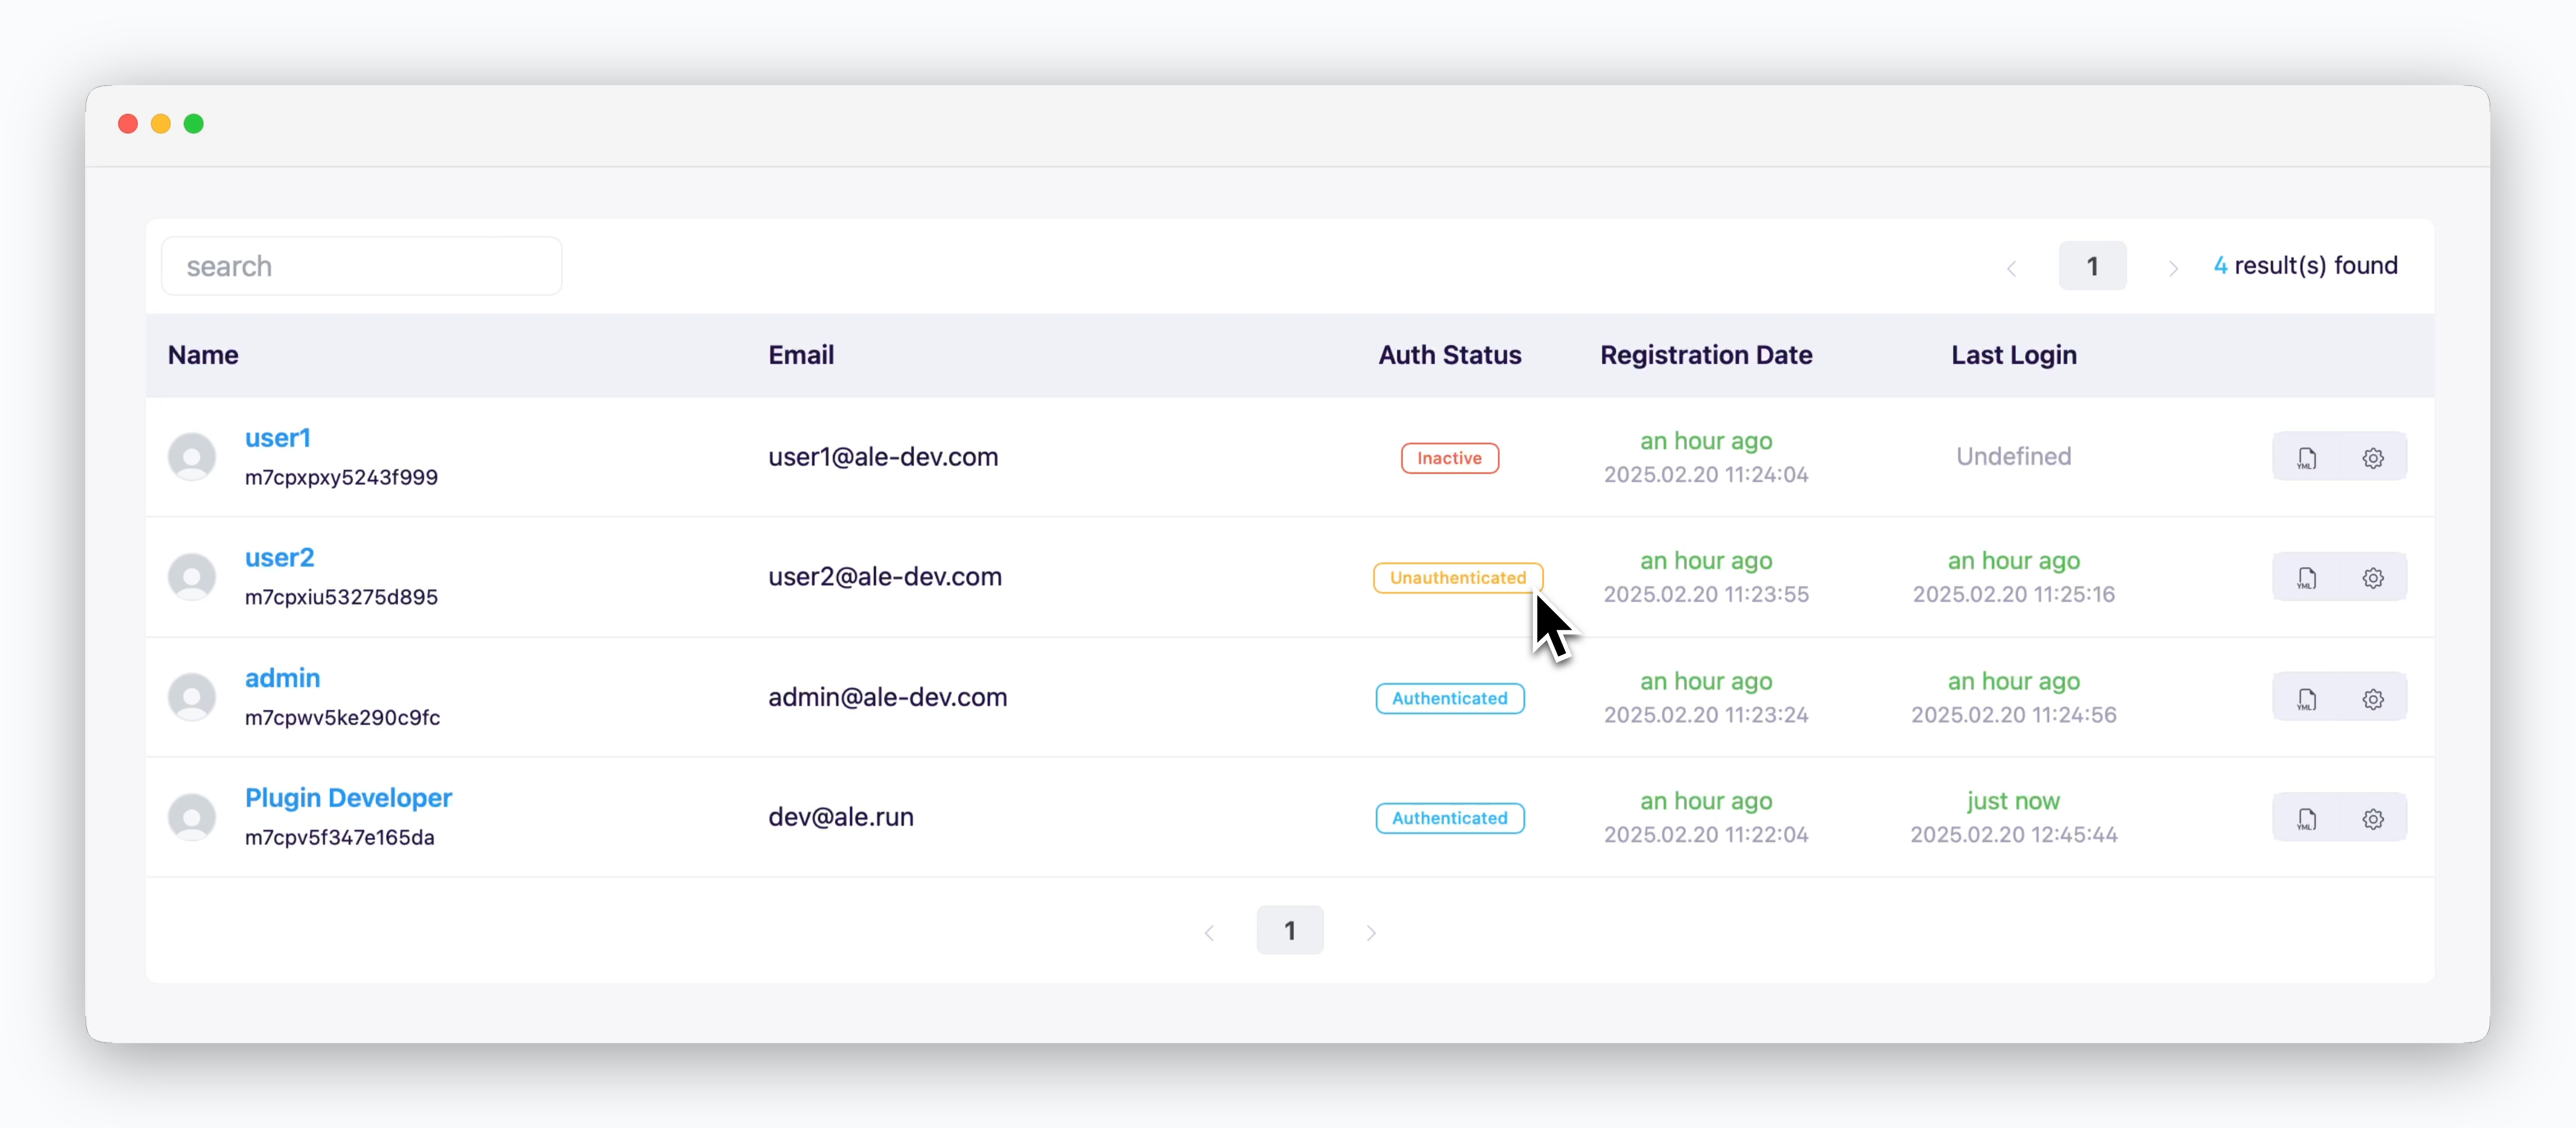
Task: Click user1 avatar image
Action: pos(192,457)
